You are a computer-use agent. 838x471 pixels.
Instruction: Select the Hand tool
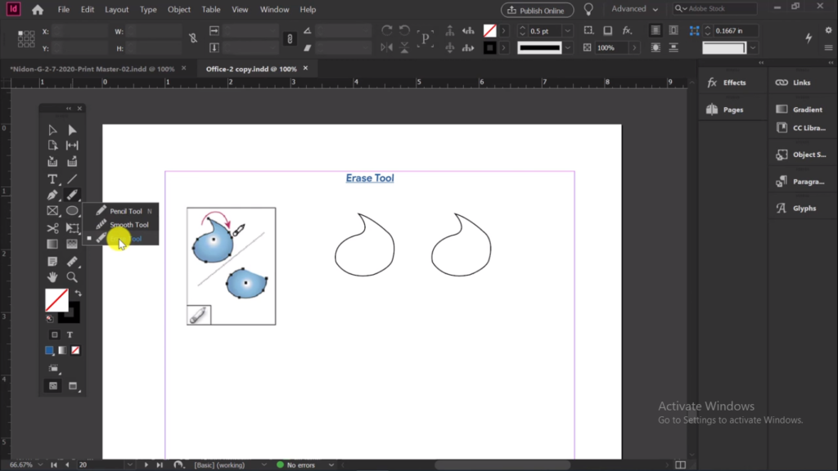coord(52,277)
